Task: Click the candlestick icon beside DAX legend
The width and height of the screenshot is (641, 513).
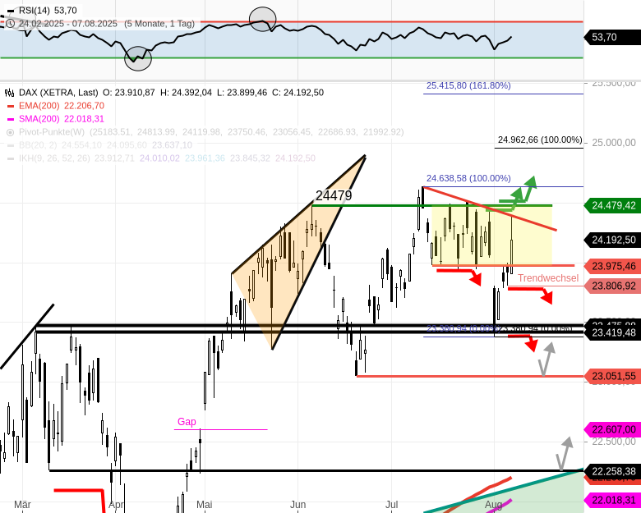Action: coord(10,93)
